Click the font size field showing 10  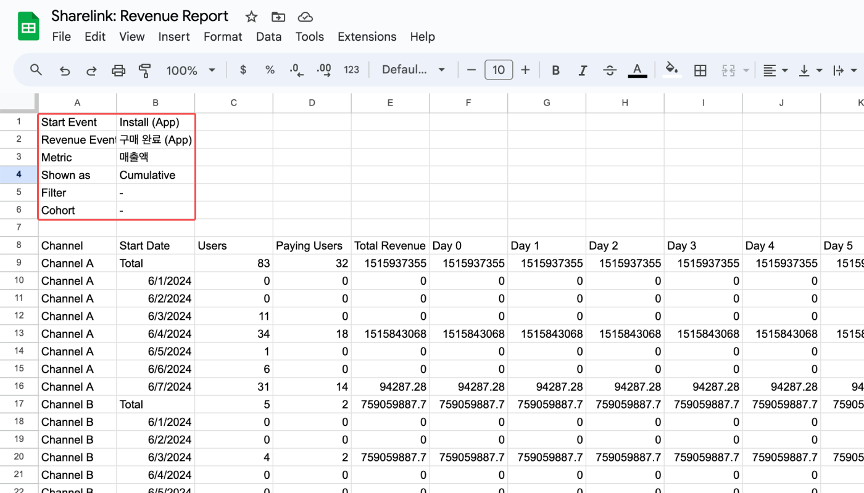pyautogui.click(x=499, y=70)
